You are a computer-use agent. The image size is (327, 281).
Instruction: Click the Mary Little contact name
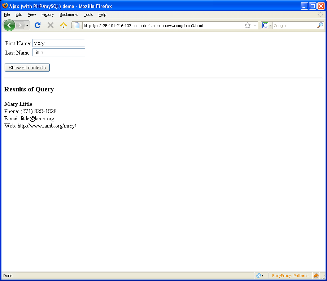coord(18,104)
